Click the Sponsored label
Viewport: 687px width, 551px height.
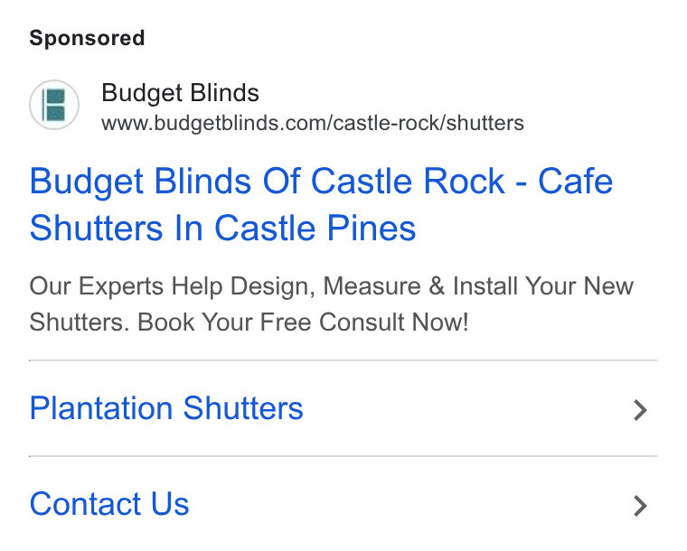87,38
